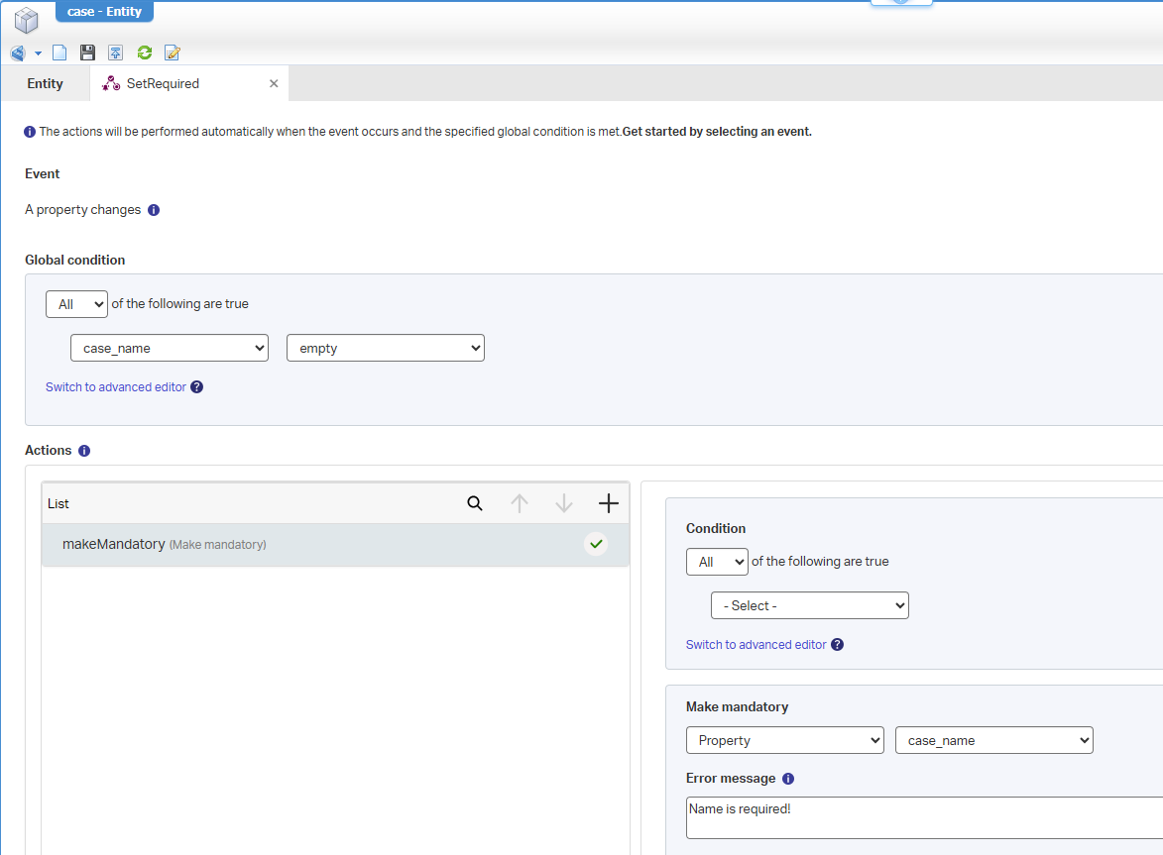1163x855 pixels.
Task: Click the info icon next to Actions
Action: click(84, 451)
